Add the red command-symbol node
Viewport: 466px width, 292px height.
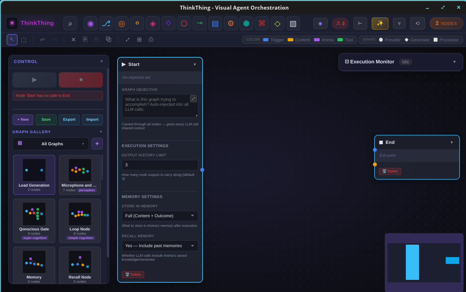pos(262,24)
